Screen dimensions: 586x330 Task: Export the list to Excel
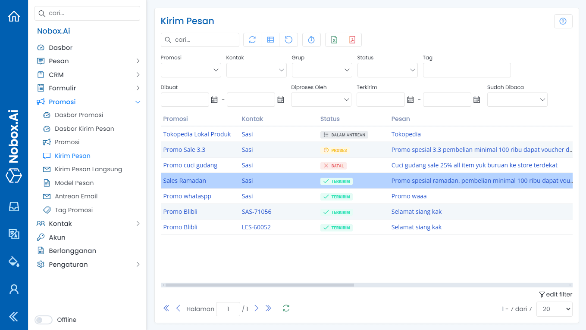(334, 40)
